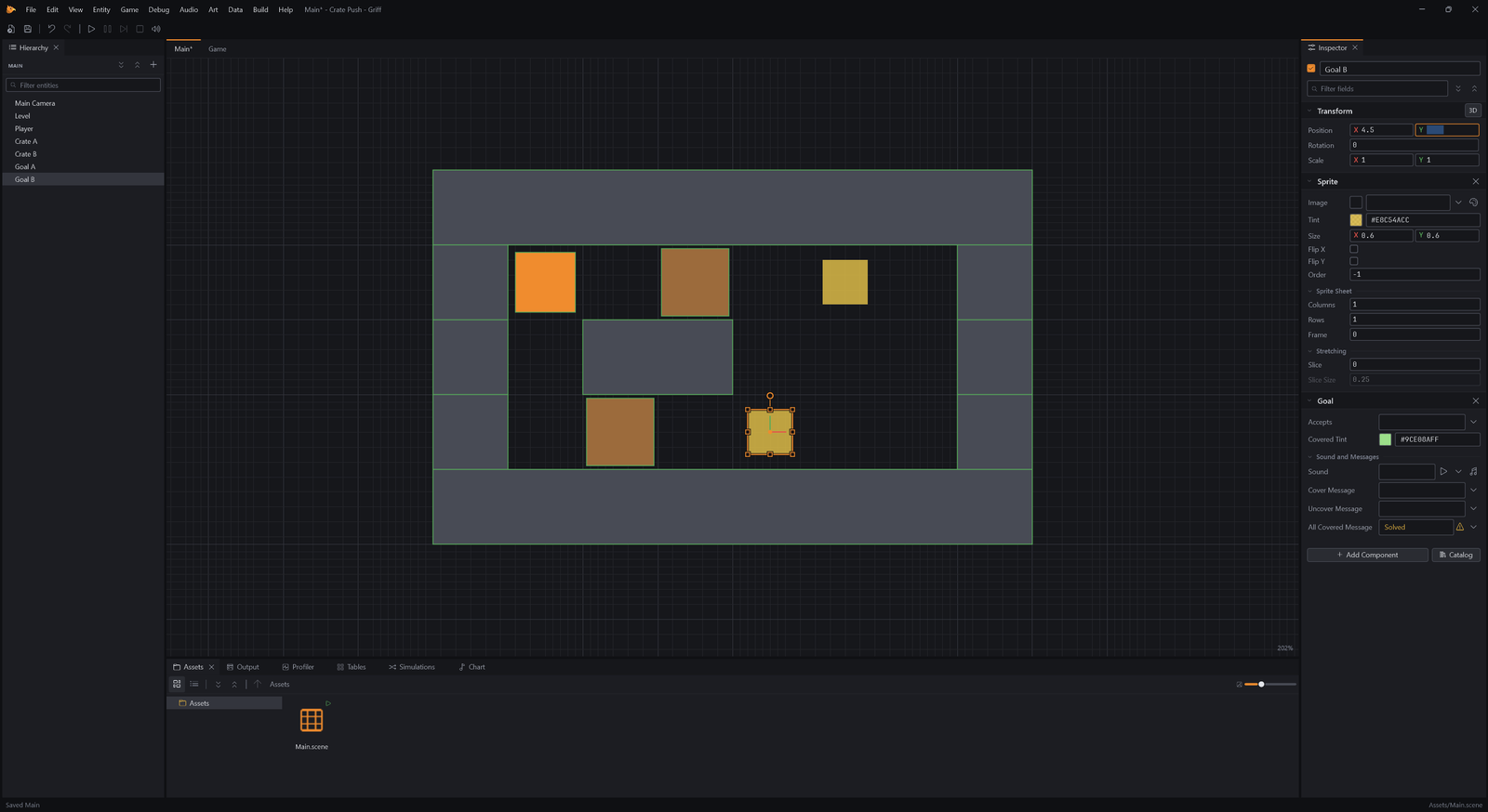Open the Accepts dropdown arrow
Screen dimensions: 1488x812
coord(1473,422)
